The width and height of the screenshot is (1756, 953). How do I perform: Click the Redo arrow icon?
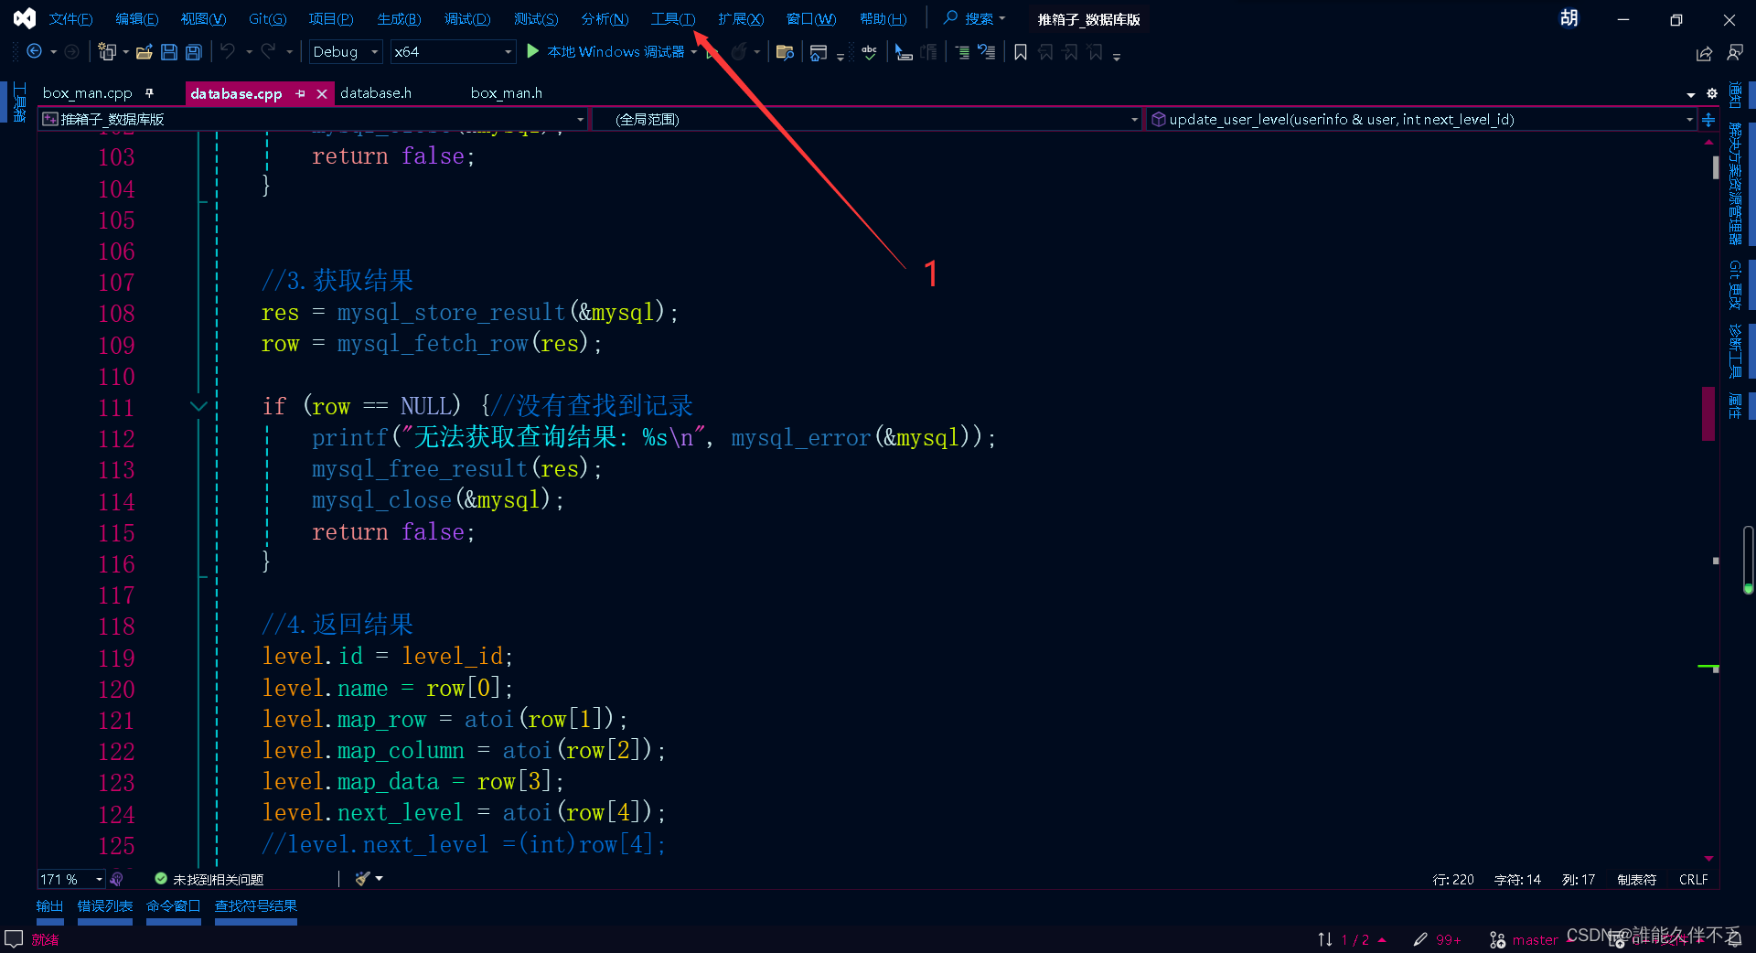(x=268, y=52)
